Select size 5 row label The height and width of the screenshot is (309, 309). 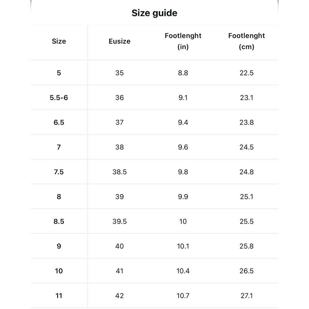[x=59, y=73]
